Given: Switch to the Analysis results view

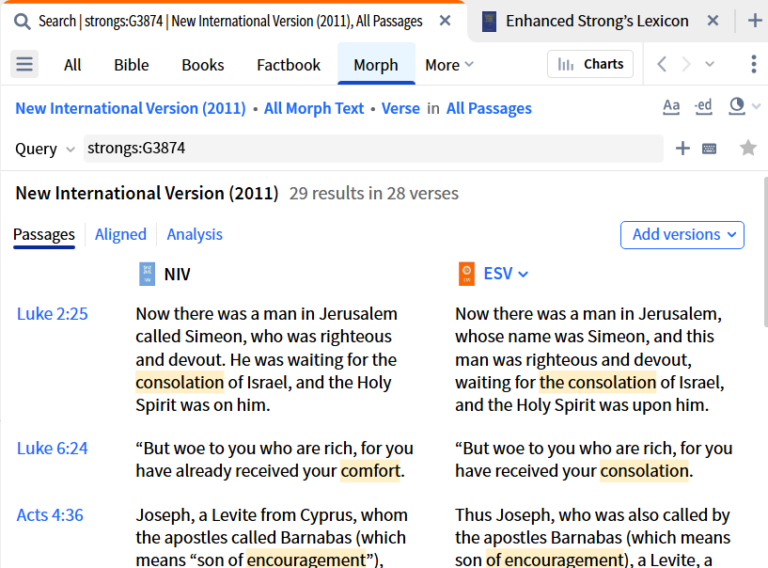Looking at the screenshot, I should click(195, 234).
